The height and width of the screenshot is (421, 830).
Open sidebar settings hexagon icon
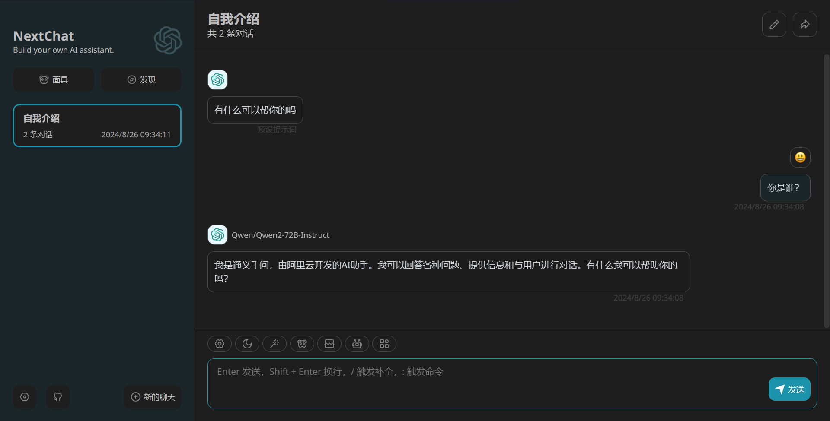tap(25, 397)
